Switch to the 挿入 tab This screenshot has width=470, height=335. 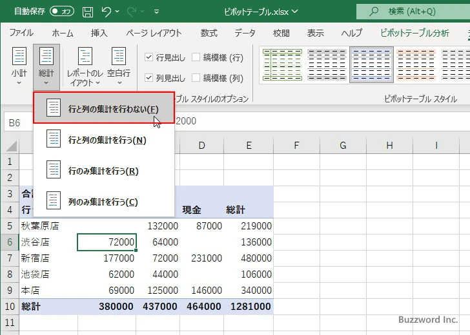point(99,33)
